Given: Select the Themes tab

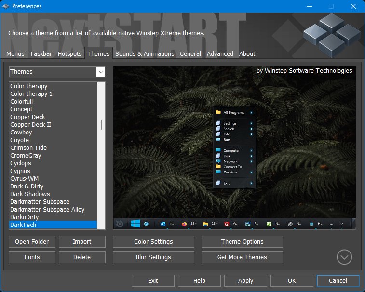Looking at the screenshot, I should tap(98, 54).
